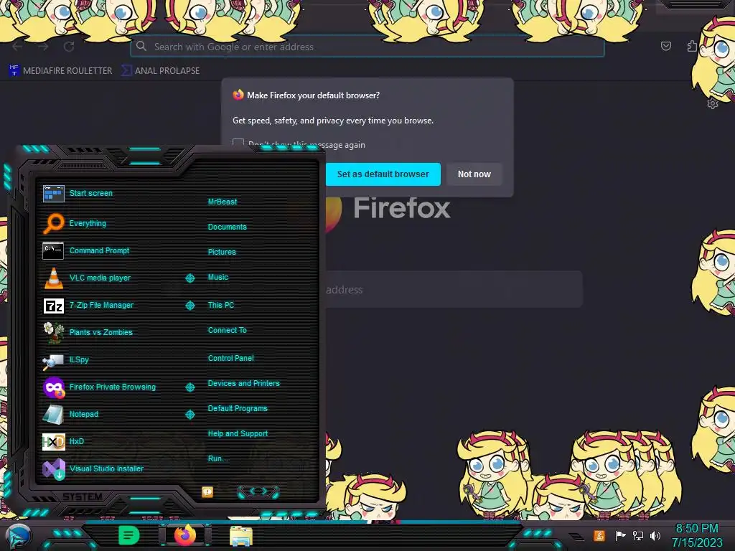Open second bookmark in Firefox bookmarks toolbar

(160, 71)
